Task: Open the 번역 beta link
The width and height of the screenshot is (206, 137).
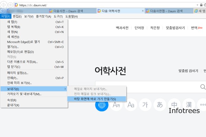Action: [196, 28]
